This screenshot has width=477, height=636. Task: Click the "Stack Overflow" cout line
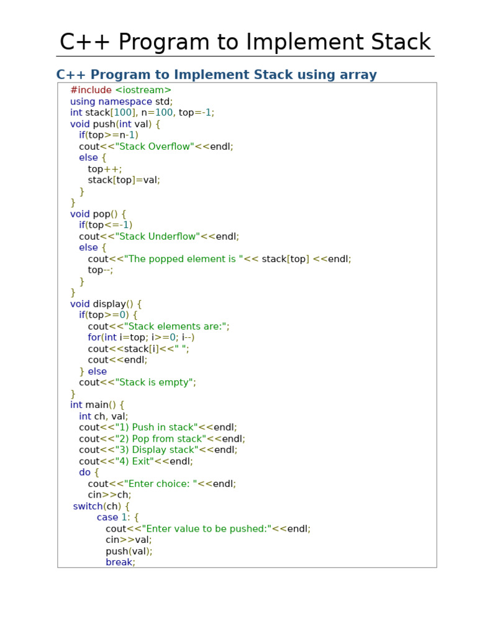[x=156, y=147]
